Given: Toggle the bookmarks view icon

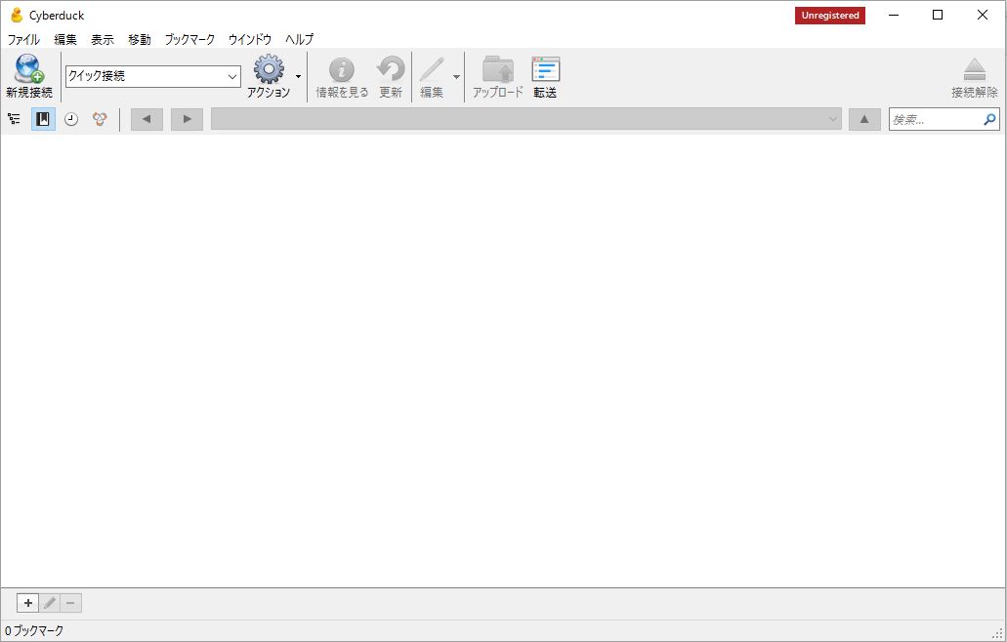Looking at the screenshot, I should click(x=43, y=119).
